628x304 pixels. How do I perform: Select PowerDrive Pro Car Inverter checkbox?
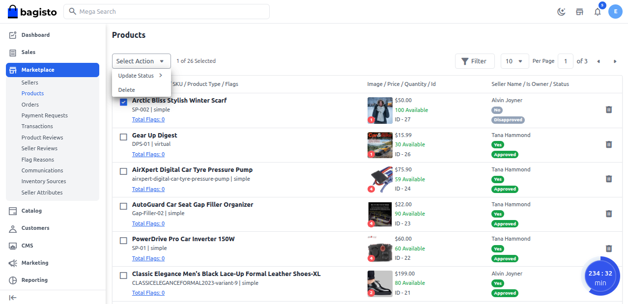click(x=124, y=240)
